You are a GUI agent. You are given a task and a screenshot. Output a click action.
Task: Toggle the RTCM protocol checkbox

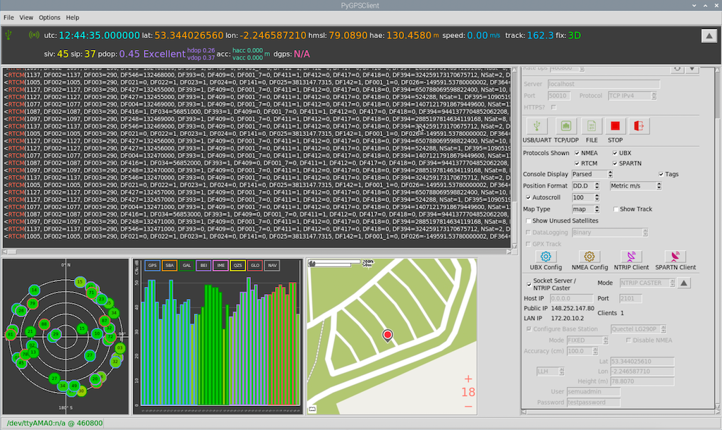[x=577, y=164]
